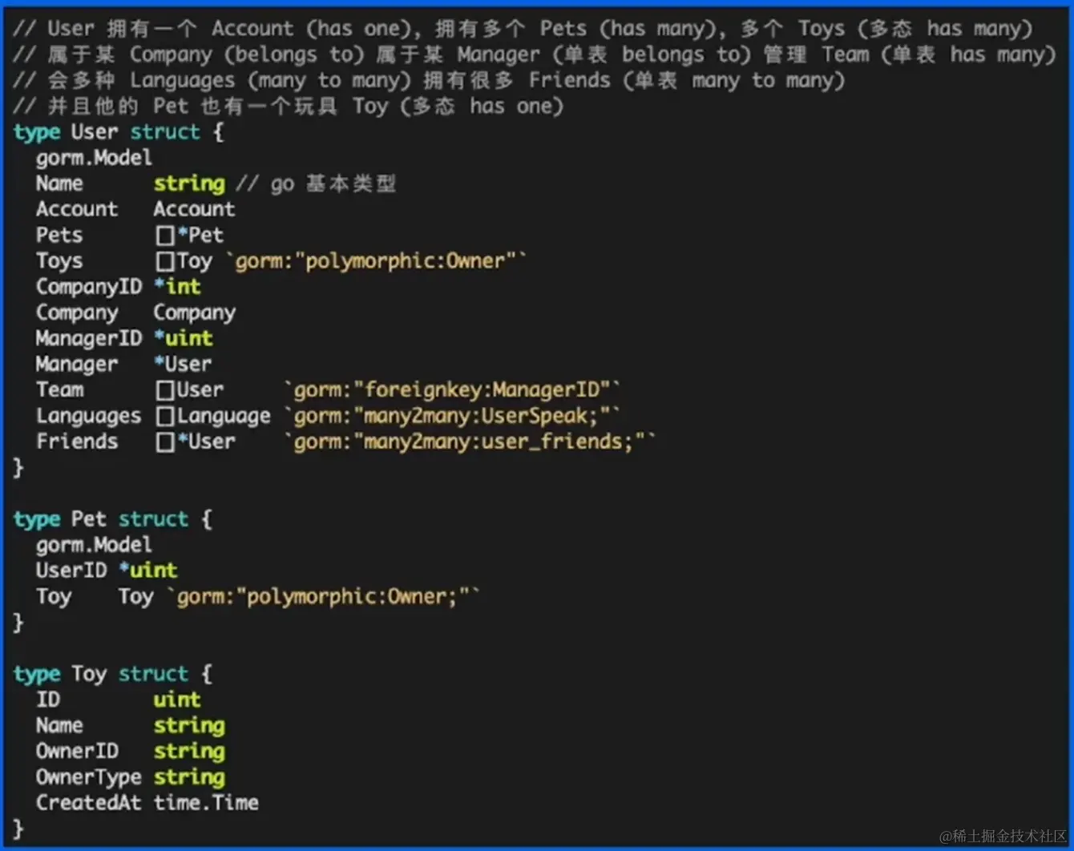Screen dimensions: 1074x851
Task: Click the comment line starting "// 会多种 Languages"
Action: 430,80
